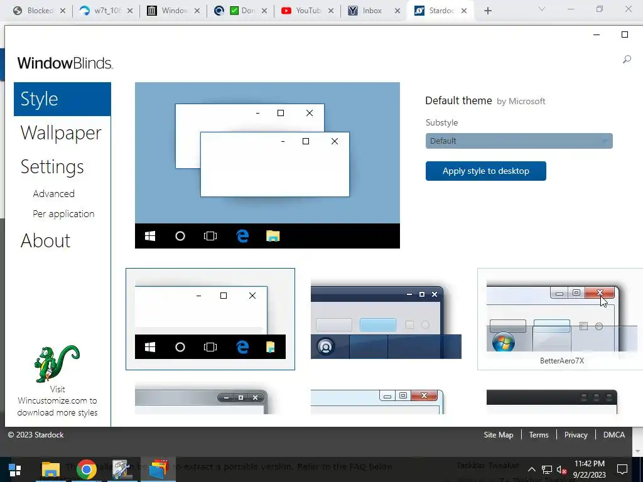Viewport: 643px width, 482px height.
Task: Switch to the YouTube browser tab
Action: (308, 11)
